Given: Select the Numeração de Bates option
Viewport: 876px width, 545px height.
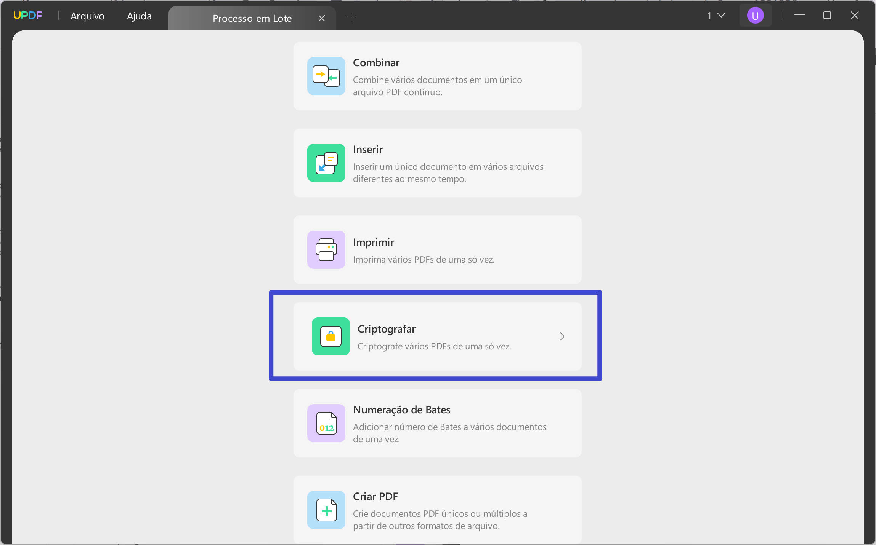Looking at the screenshot, I should [437, 423].
